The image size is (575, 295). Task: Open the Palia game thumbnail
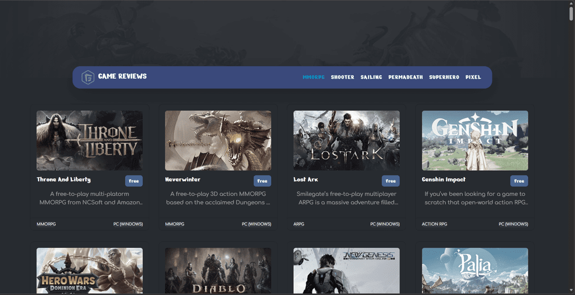tap(475, 271)
